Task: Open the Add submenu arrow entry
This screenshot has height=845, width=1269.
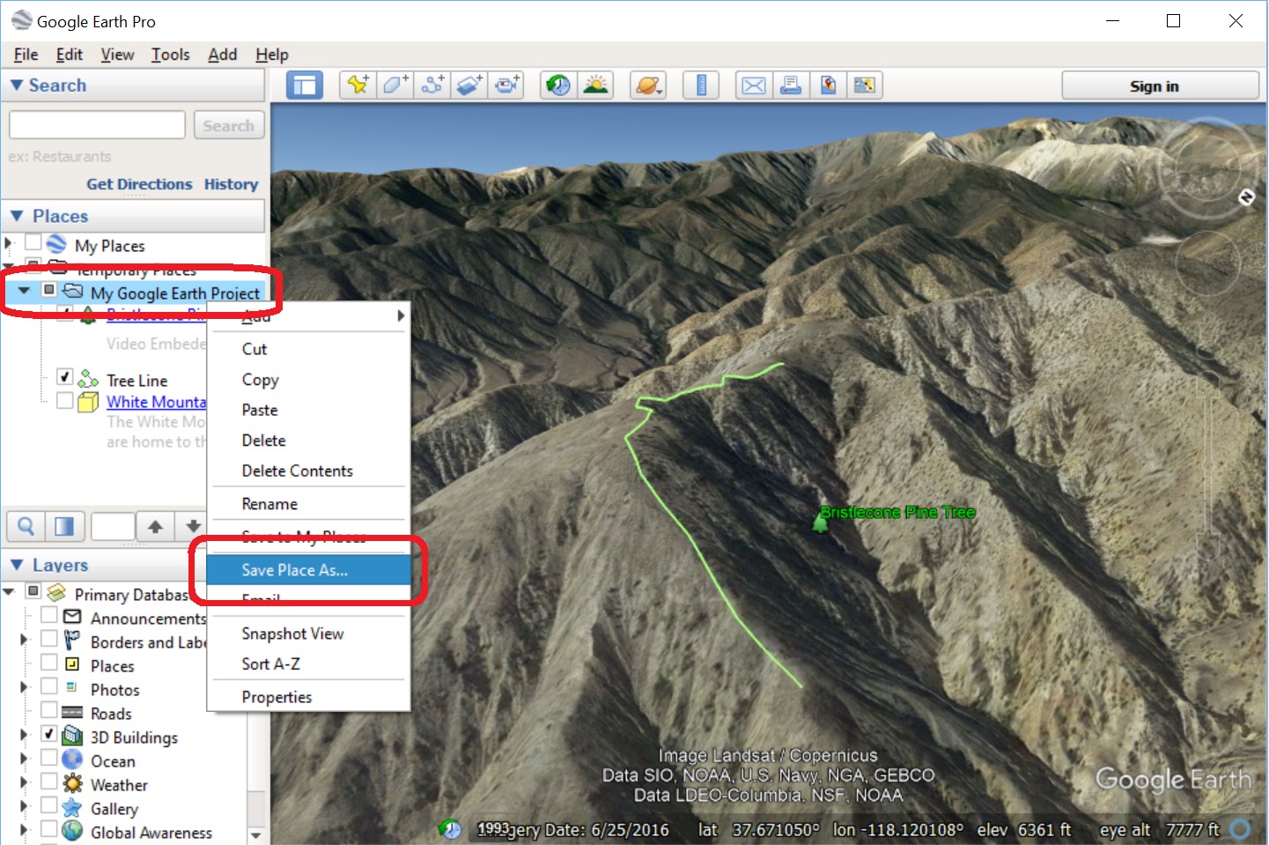Action: coord(309,315)
